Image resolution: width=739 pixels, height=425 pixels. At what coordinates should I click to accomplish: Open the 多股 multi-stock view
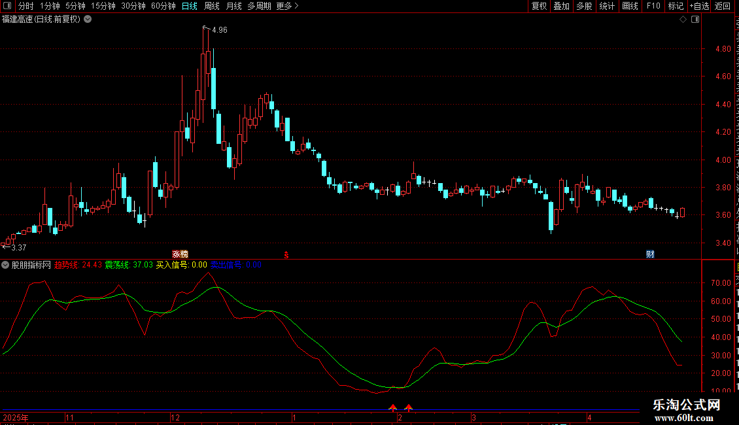pos(584,6)
